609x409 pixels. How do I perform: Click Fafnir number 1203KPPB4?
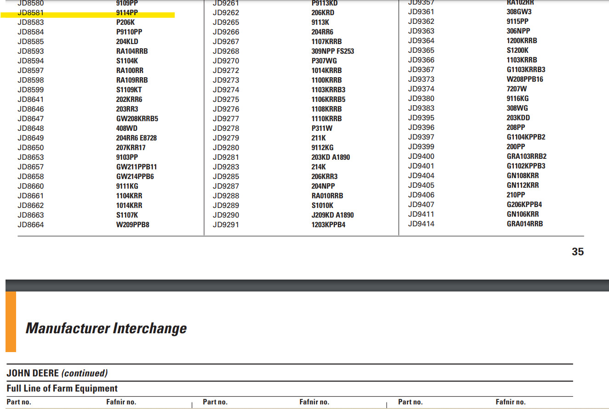(x=328, y=225)
